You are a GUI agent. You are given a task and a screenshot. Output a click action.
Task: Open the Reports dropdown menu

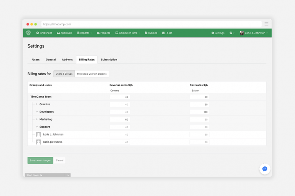(x=85, y=33)
